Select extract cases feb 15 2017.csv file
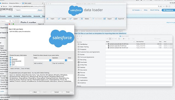Screen dimensions: 175x100 (x=139, y=46)
